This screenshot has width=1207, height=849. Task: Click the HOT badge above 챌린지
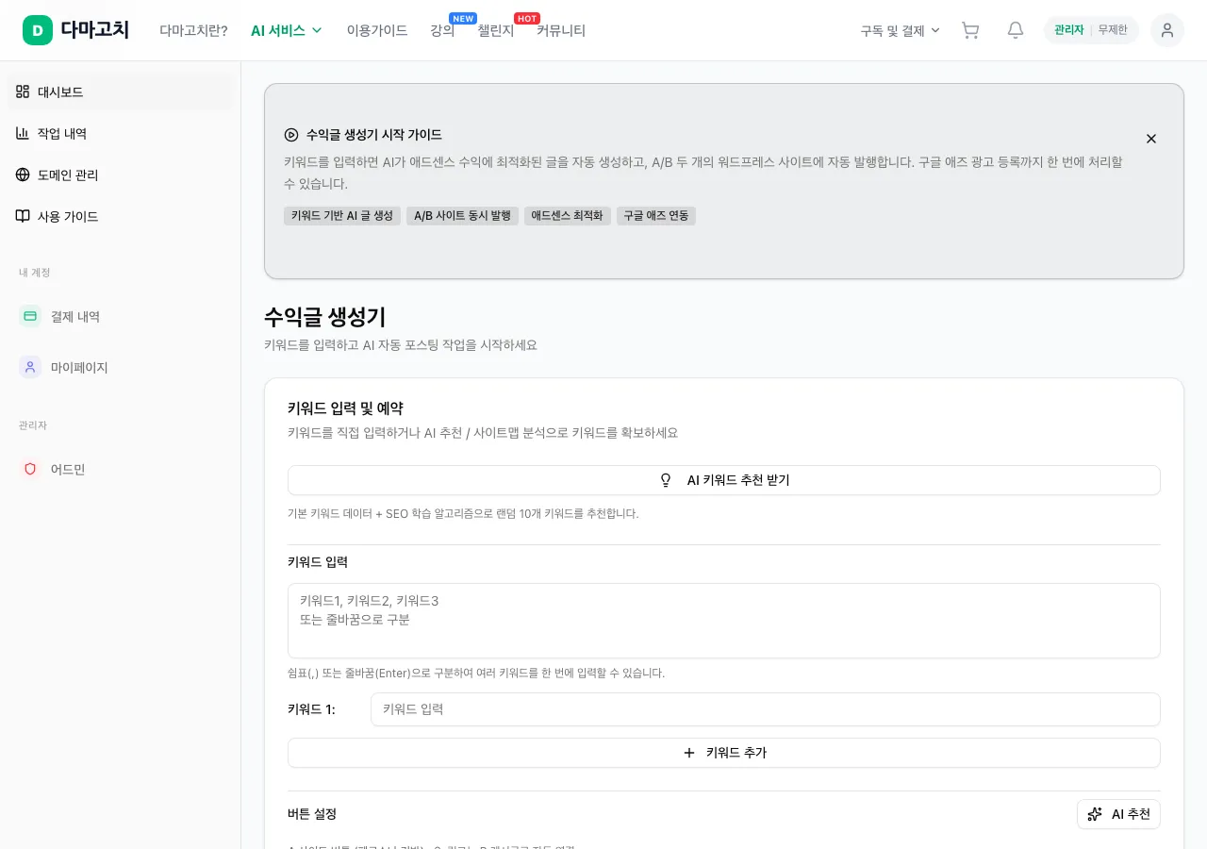527,18
